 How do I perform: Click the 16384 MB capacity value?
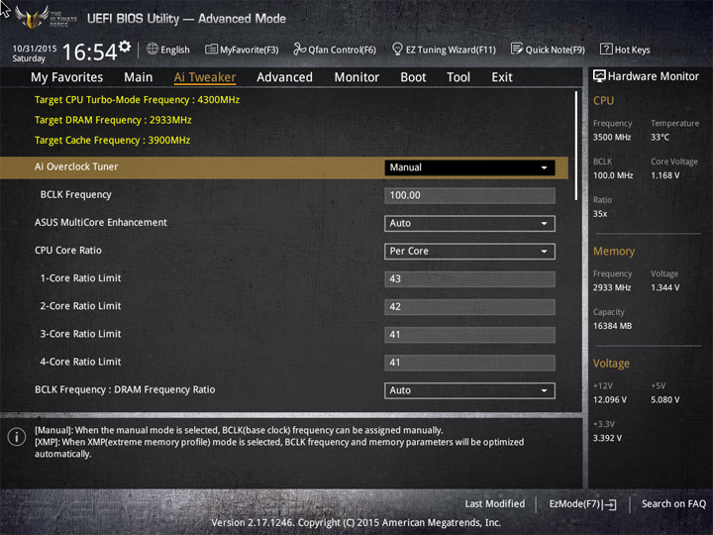click(x=613, y=326)
